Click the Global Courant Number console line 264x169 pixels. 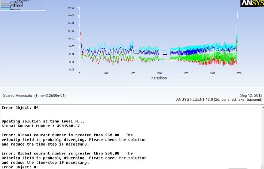pos(41,126)
